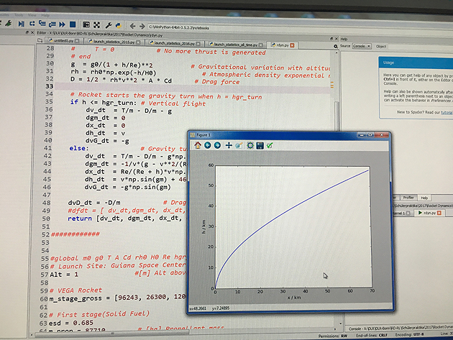Open the Help menu in the menu bar
Screen dimensions: 453x340
point(46,14)
